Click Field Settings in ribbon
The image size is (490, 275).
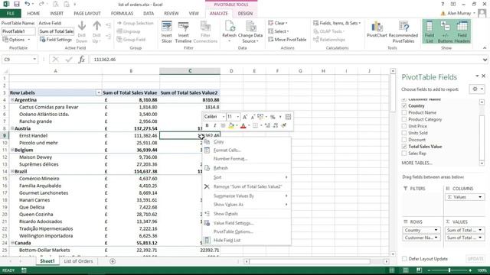(56, 40)
